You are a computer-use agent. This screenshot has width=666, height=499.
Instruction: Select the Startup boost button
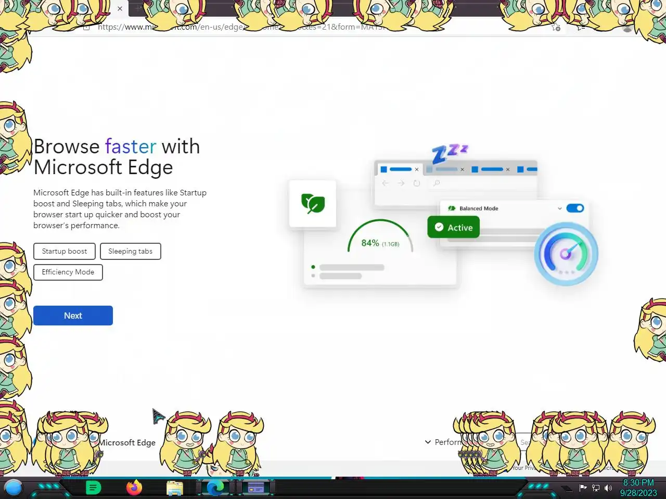pyautogui.click(x=65, y=251)
